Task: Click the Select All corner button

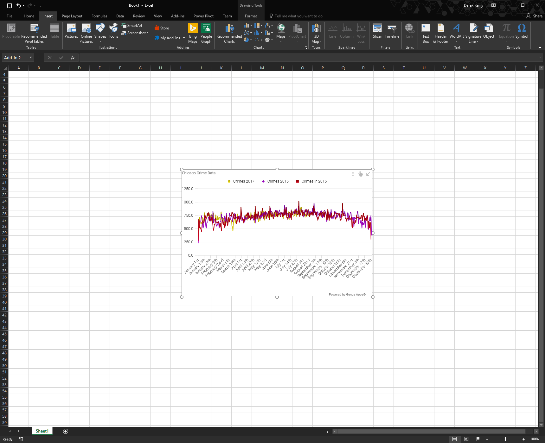Action: pos(4,68)
